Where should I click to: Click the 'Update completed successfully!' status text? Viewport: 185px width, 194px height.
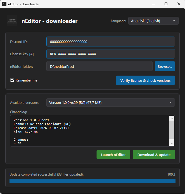tap(47, 174)
